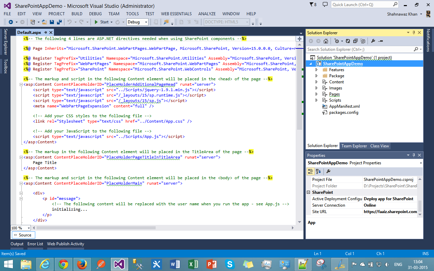Open the Server Explorer side tab

coord(5,42)
